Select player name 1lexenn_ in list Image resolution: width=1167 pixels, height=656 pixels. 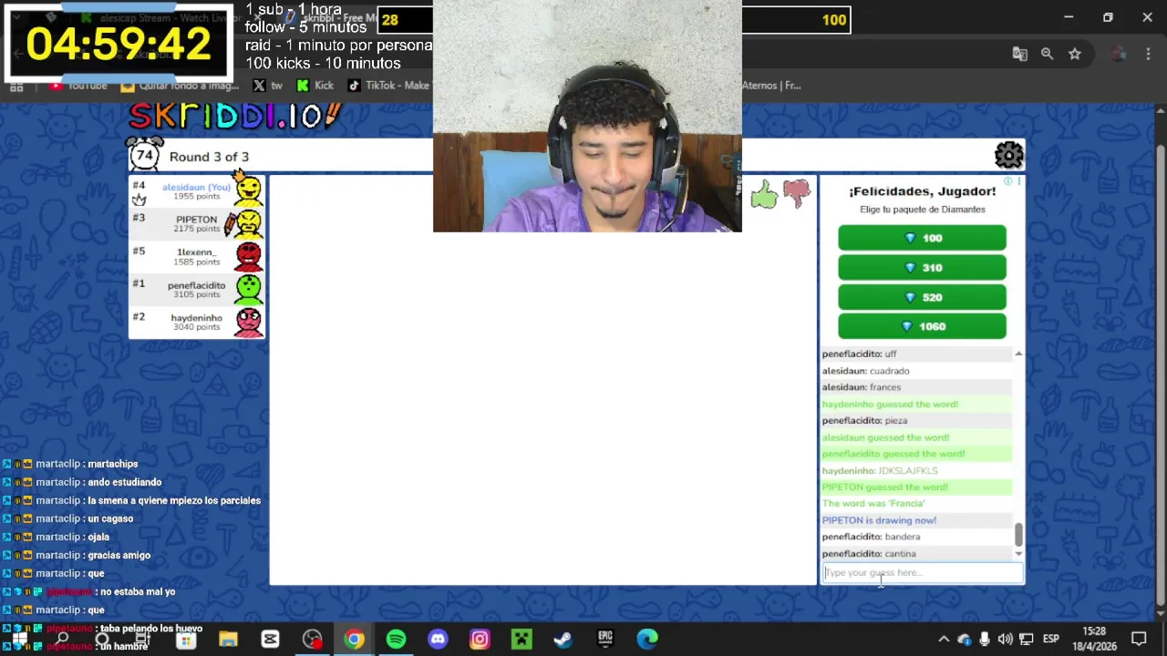pos(196,252)
